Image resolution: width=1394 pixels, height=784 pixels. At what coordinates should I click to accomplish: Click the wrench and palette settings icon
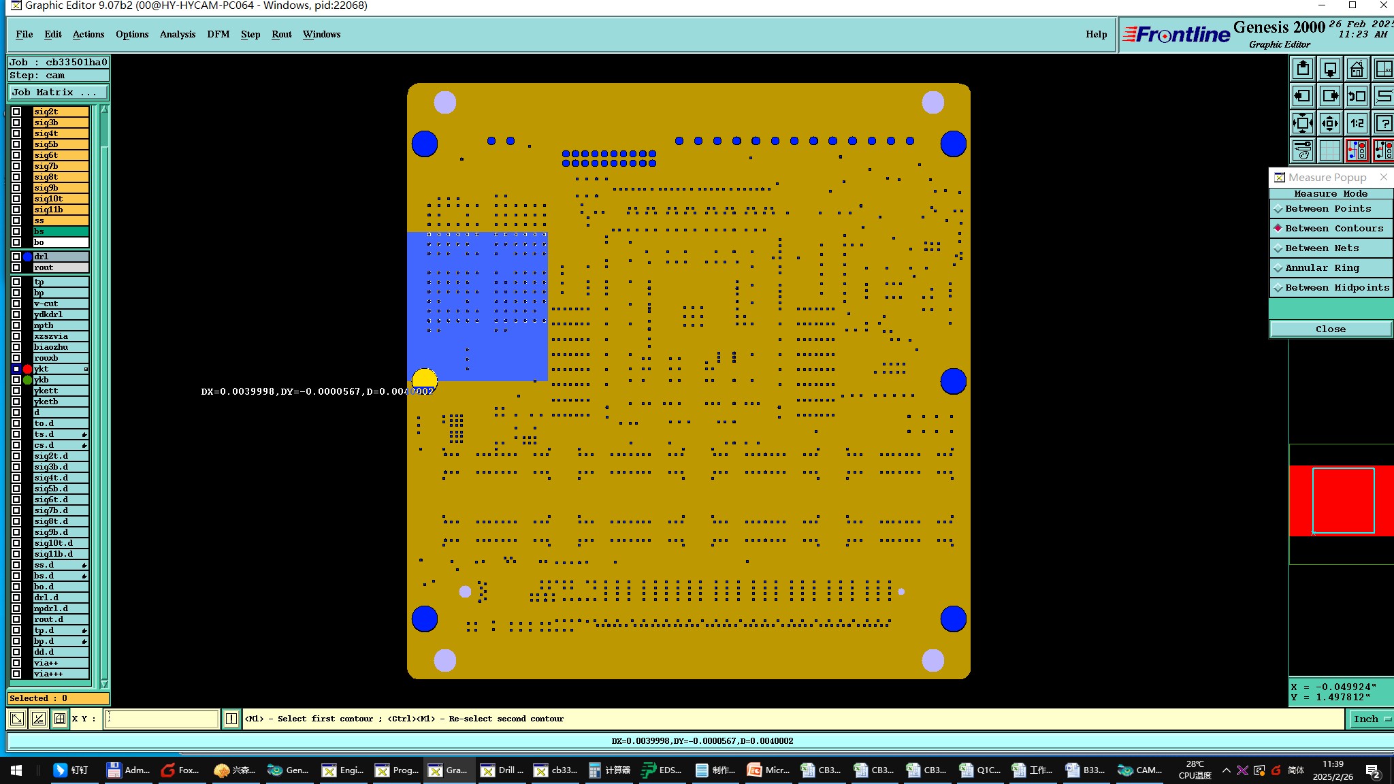[1302, 150]
